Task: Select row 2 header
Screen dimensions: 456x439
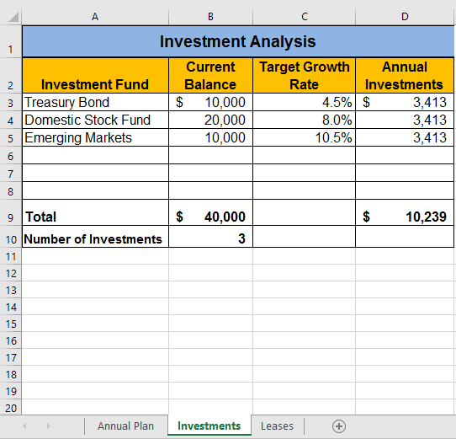Action: 11,76
